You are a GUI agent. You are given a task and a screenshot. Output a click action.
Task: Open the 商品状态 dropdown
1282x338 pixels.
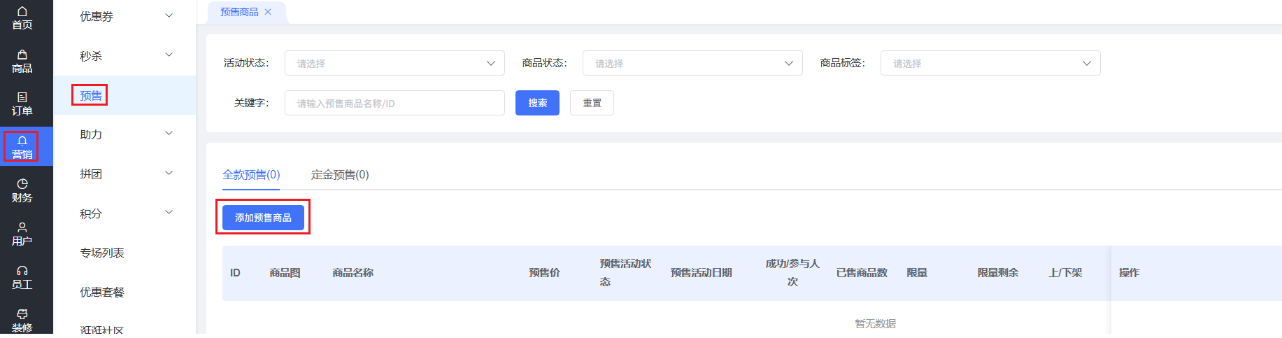point(692,63)
